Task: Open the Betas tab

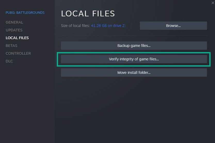Action: point(12,46)
